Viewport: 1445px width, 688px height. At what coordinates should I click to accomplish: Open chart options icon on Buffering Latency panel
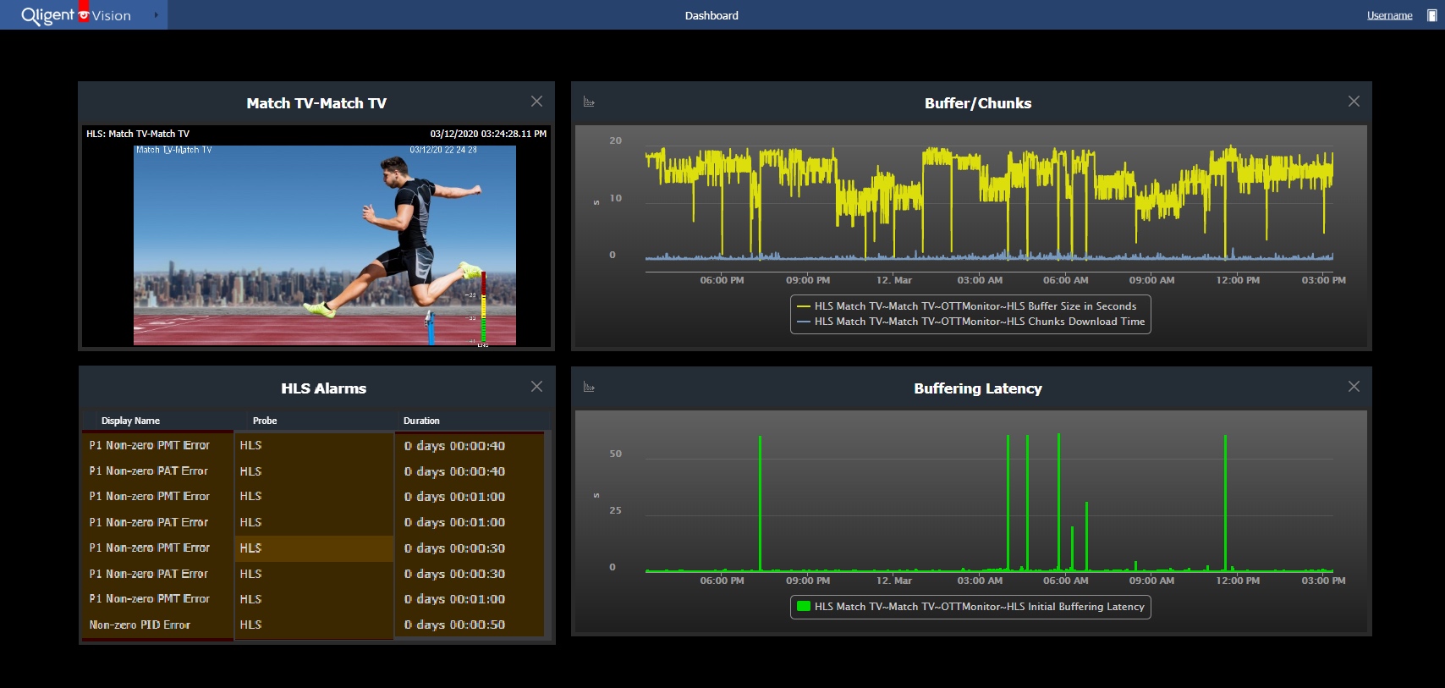pos(589,388)
